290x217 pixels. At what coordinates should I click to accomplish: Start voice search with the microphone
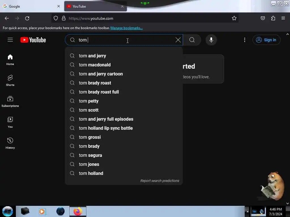(x=211, y=40)
